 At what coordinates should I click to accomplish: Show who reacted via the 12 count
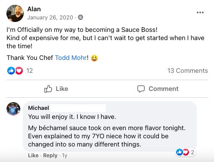tap(30, 71)
